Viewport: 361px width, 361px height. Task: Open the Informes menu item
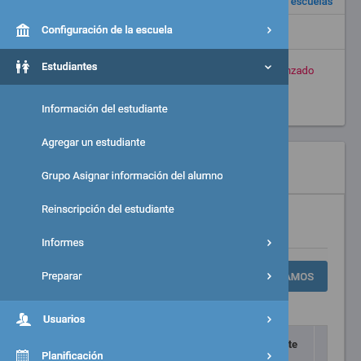click(x=63, y=243)
